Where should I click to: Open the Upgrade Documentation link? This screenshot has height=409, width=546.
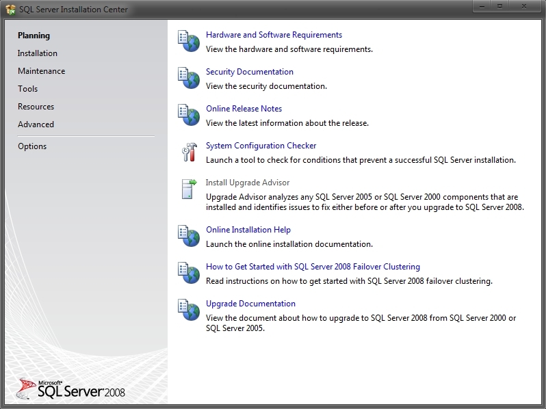pos(250,304)
